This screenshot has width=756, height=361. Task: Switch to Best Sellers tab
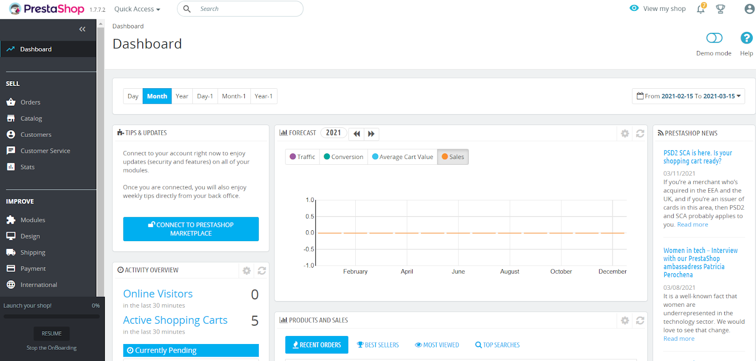coord(378,345)
